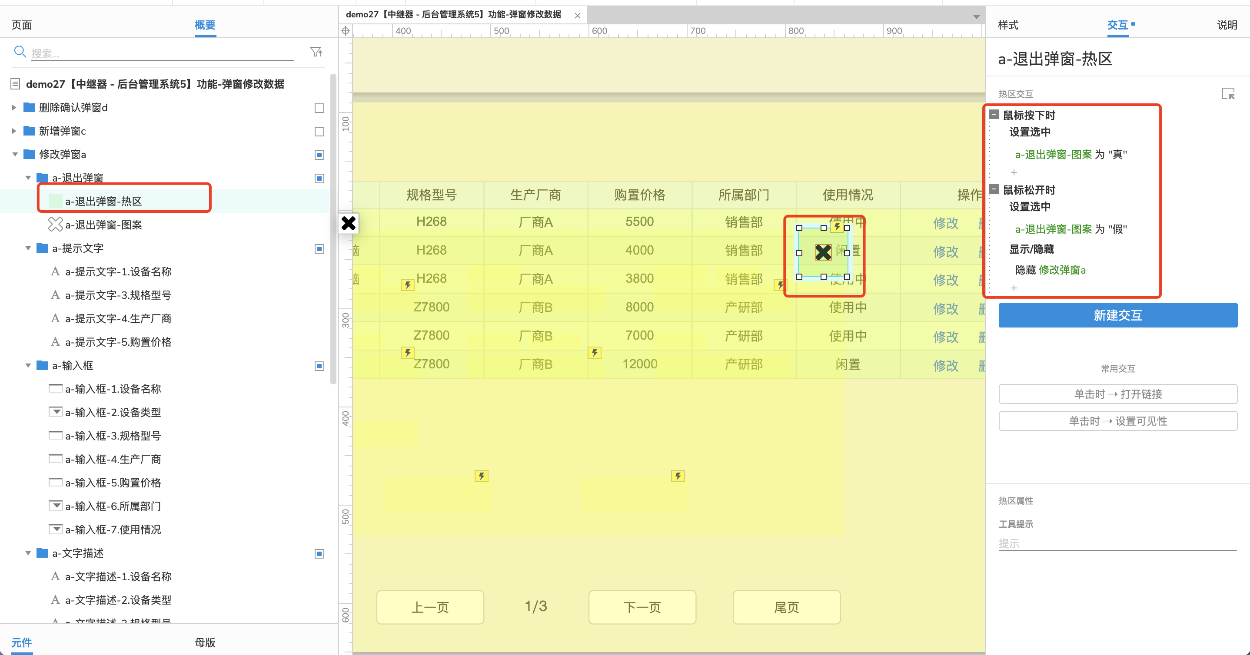Toggle visibility box for a-输入框
Image resolution: width=1250 pixels, height=655 pixels.
[x=319, y=366]
